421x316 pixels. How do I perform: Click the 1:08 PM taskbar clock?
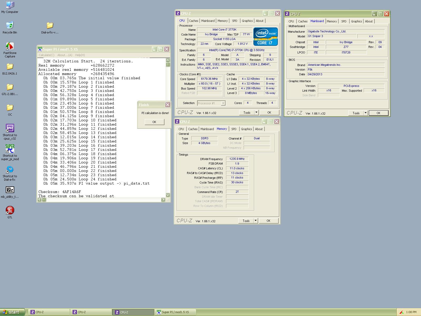[x=411, y=312]
